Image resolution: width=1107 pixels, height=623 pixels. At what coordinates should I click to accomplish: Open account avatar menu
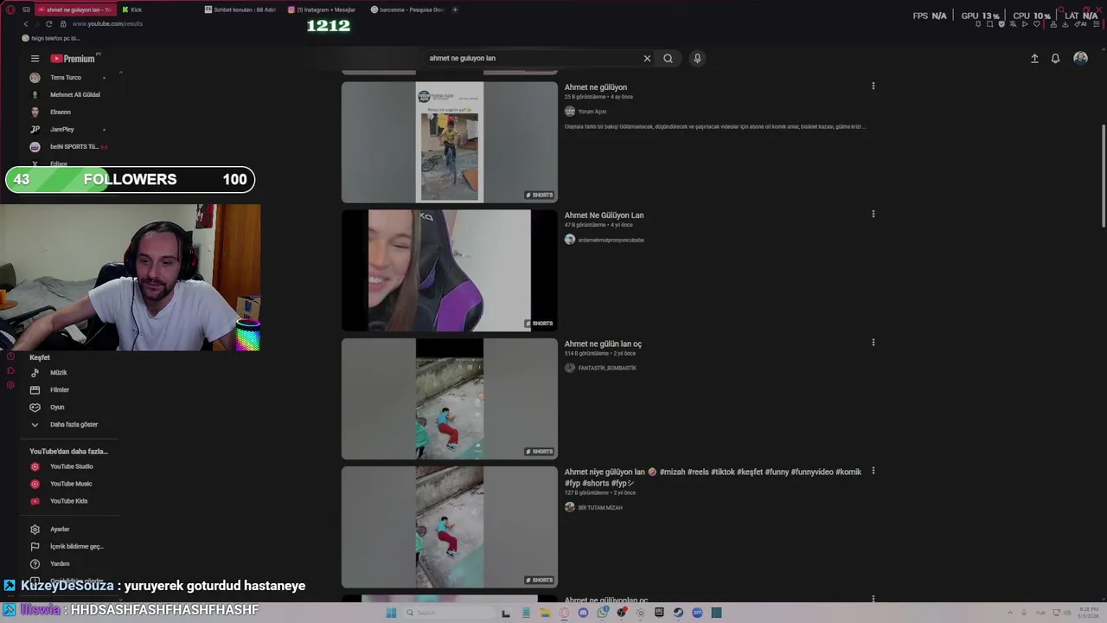click(x=1080, y=58)
